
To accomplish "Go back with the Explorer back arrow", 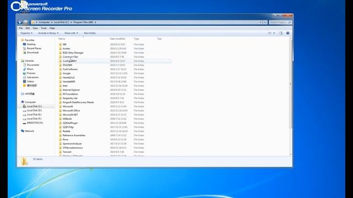I will [20, 22].
